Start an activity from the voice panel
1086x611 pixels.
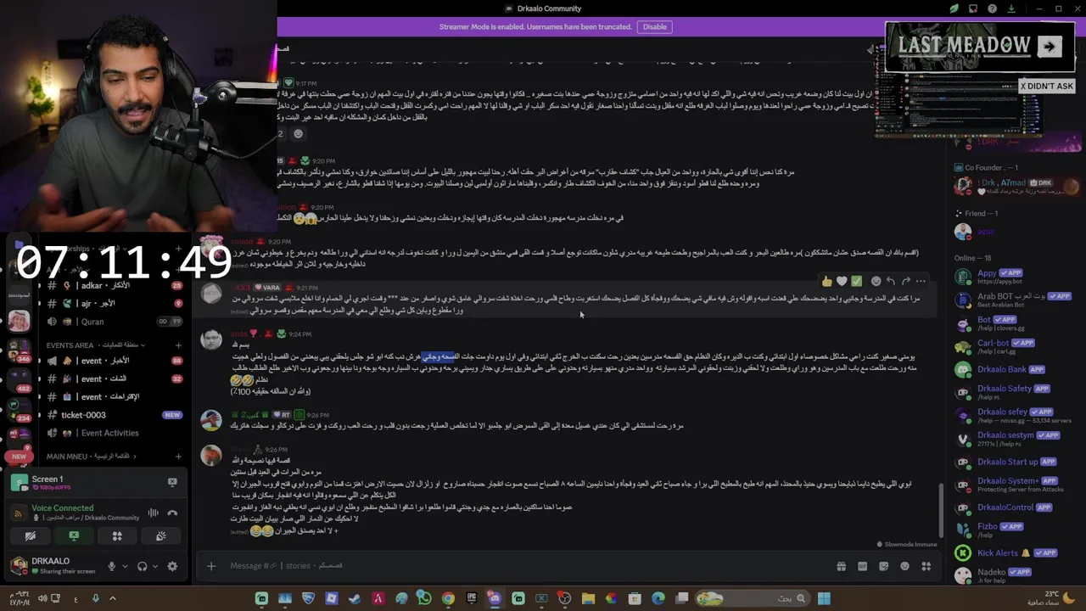117,536
